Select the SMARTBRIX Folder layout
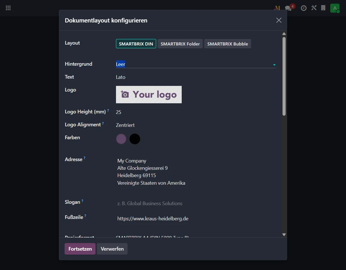 pyautogui.click(x=180, y=44)
